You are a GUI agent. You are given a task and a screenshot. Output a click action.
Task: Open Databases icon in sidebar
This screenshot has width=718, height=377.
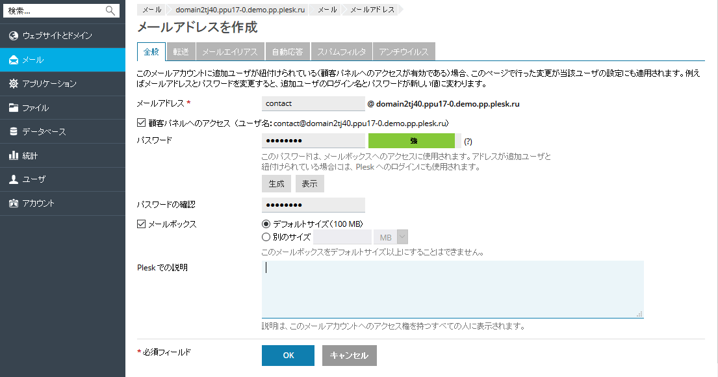14,132
